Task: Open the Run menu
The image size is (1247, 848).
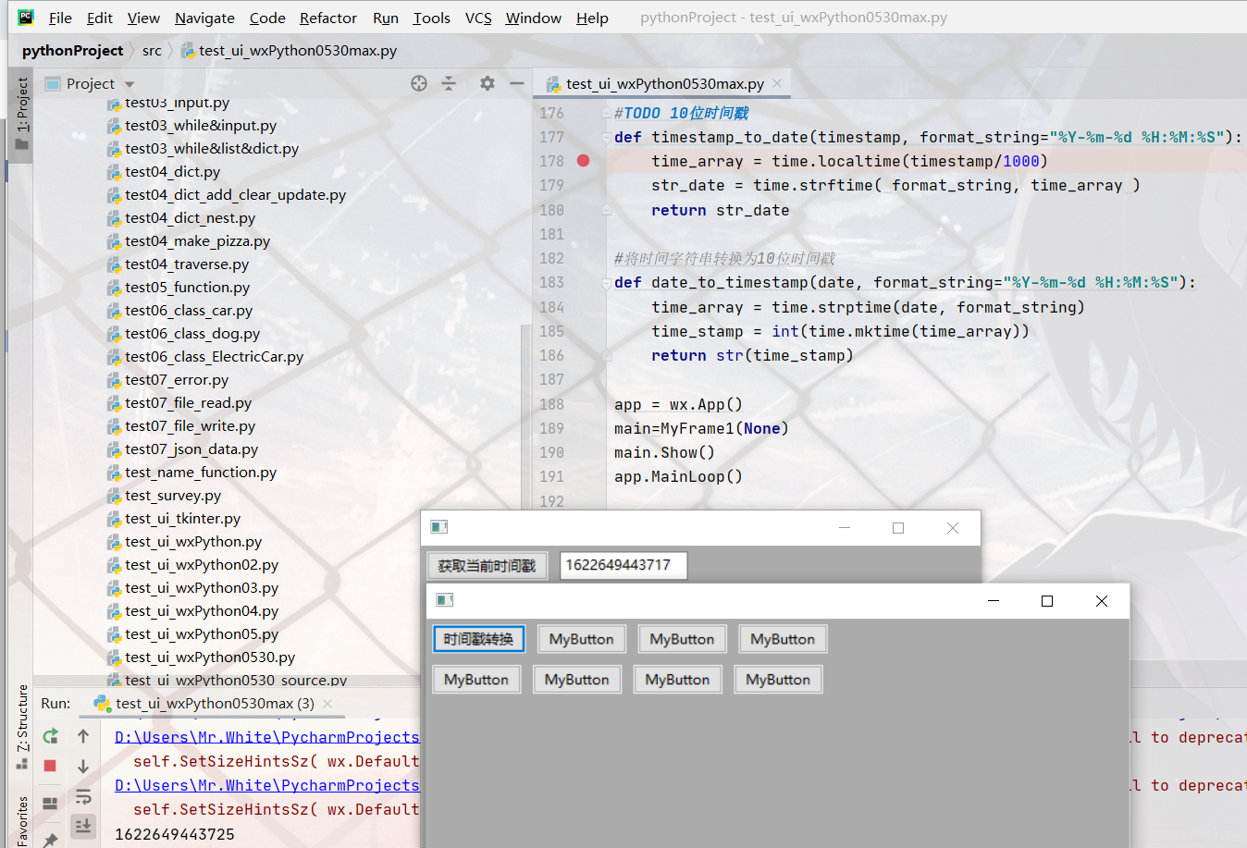Action: pyautogui.click(x=386, y=18)
